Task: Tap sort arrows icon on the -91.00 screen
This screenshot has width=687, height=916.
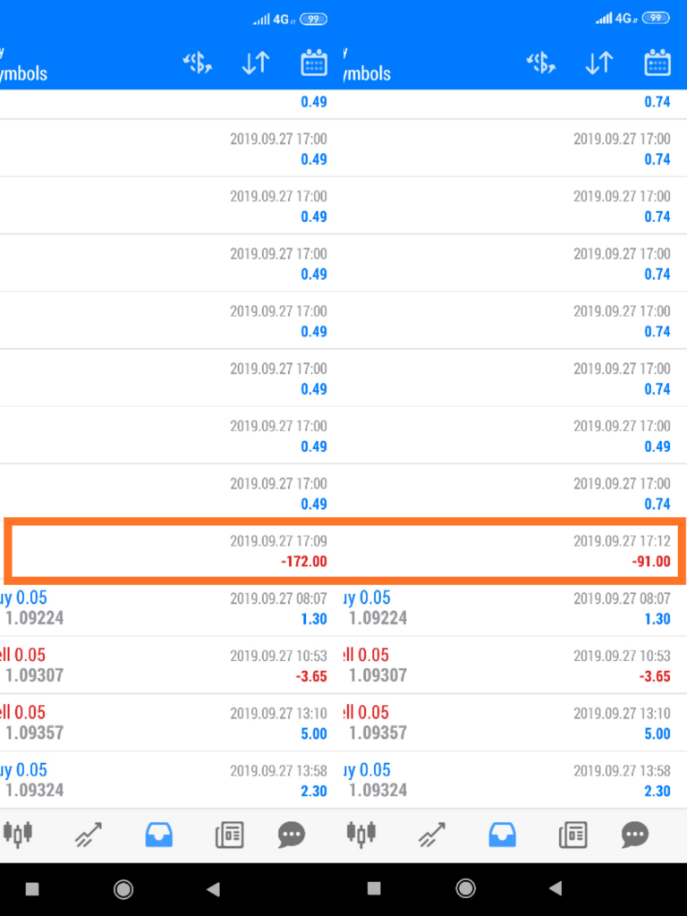Action: (599, 64)
